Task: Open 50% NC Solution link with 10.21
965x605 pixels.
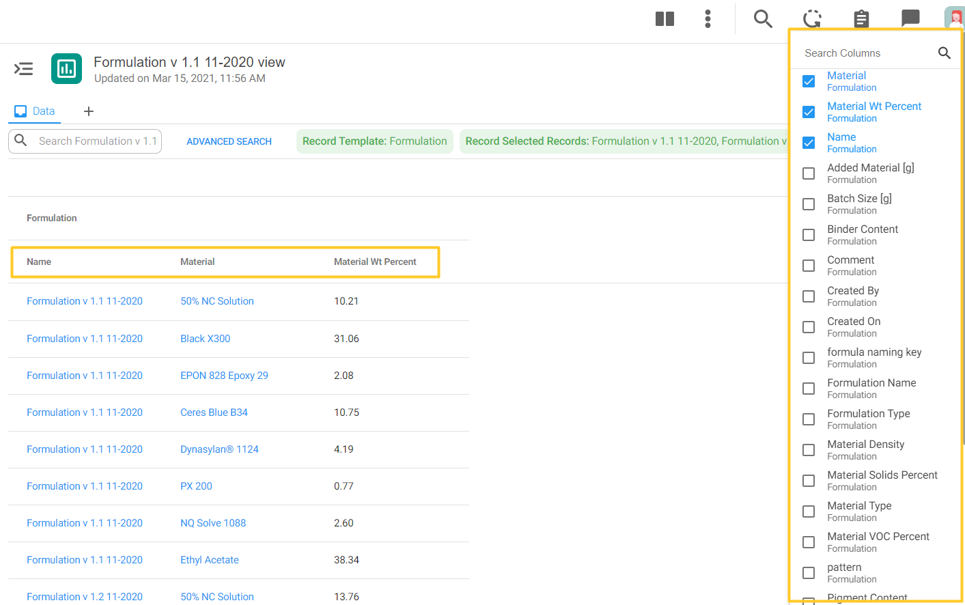Action: tap(217, 301)
